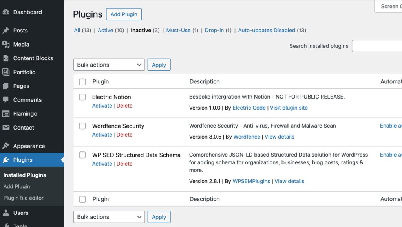Delete WP SEO Structured Data Schema
402x227 pixels.
[124, 164]
